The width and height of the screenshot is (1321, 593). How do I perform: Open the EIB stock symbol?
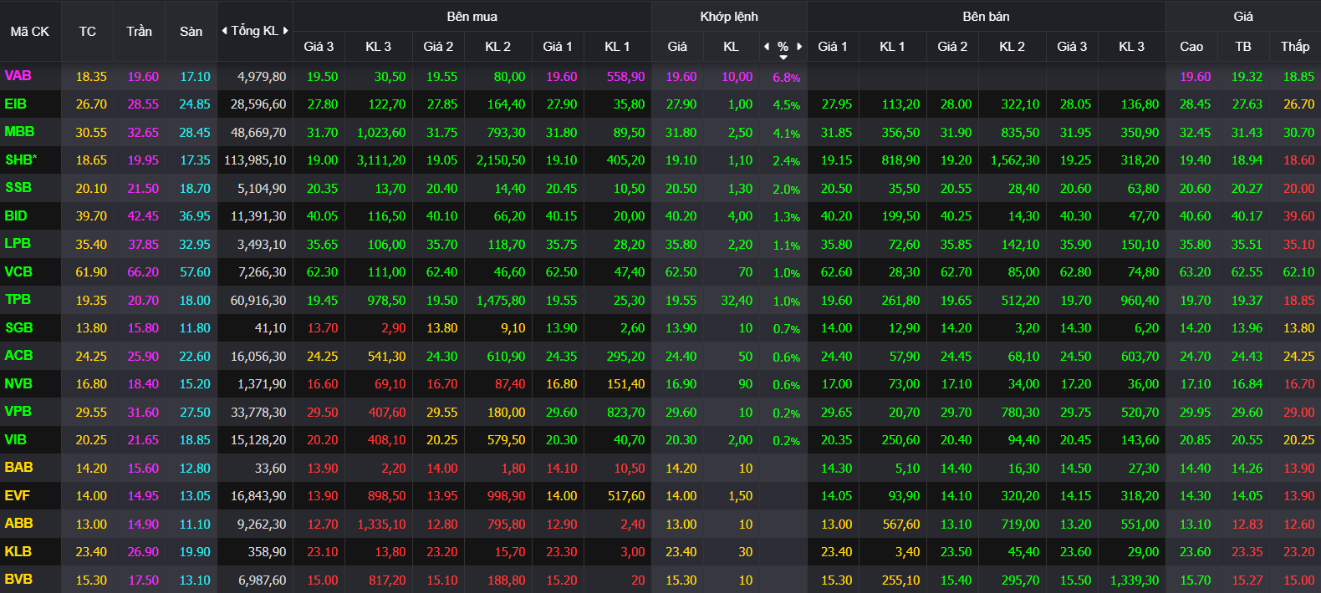(x=16, y=104)
